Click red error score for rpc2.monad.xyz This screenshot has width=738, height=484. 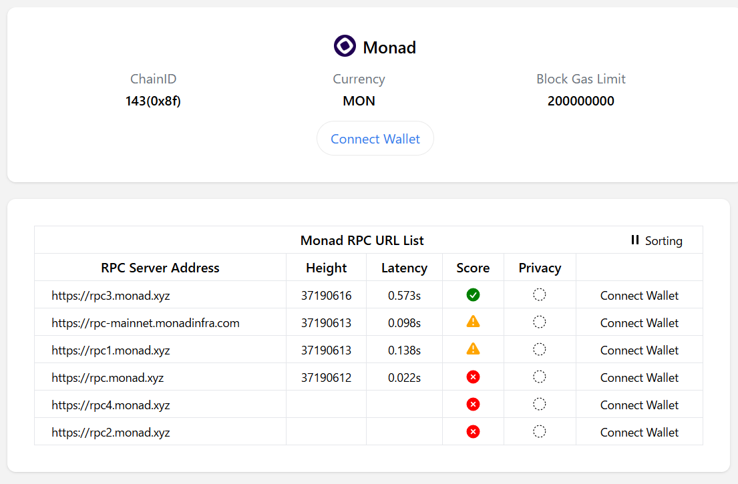click(x=473, y=431)
